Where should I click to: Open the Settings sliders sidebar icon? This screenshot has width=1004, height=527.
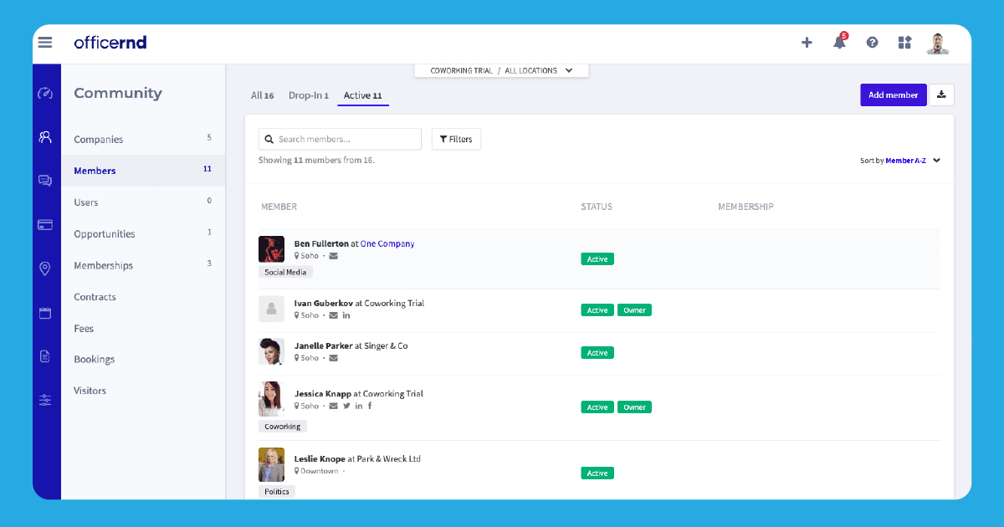pyautogui.click(x=45, y=401)
